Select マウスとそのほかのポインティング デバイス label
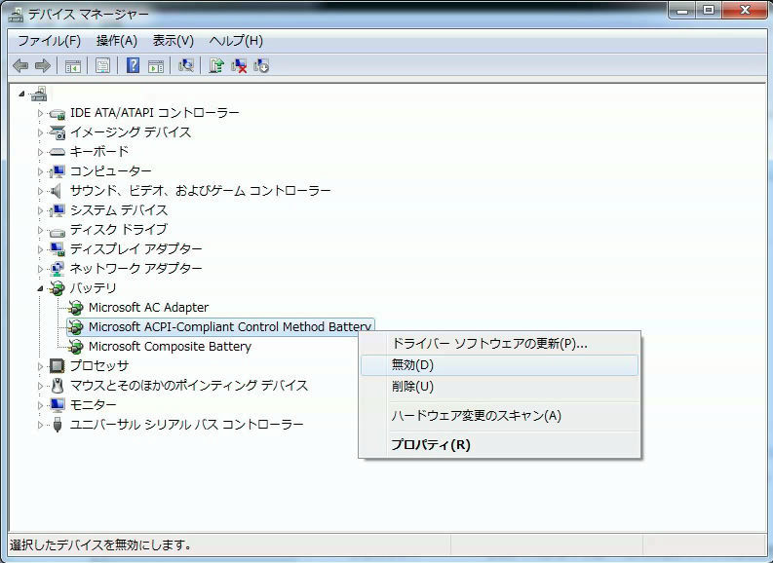773x563 pixels. click(x=189, y=385)
